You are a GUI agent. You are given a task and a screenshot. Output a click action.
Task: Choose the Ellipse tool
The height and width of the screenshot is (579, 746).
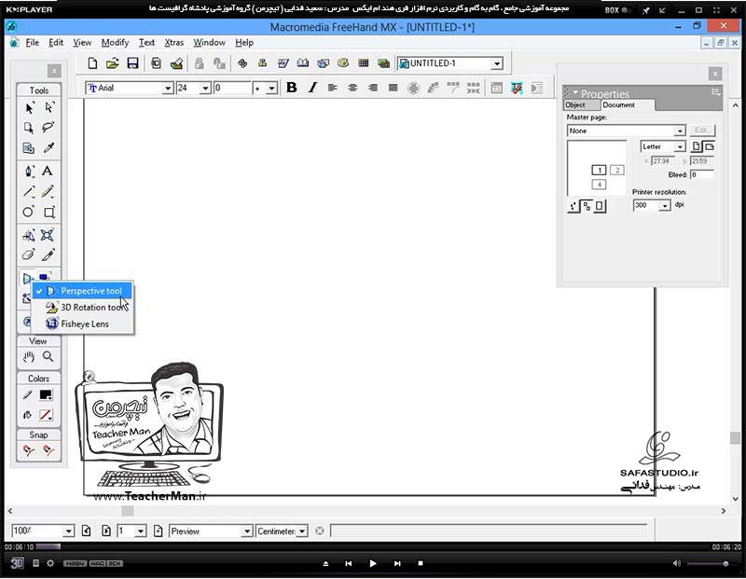29,213
